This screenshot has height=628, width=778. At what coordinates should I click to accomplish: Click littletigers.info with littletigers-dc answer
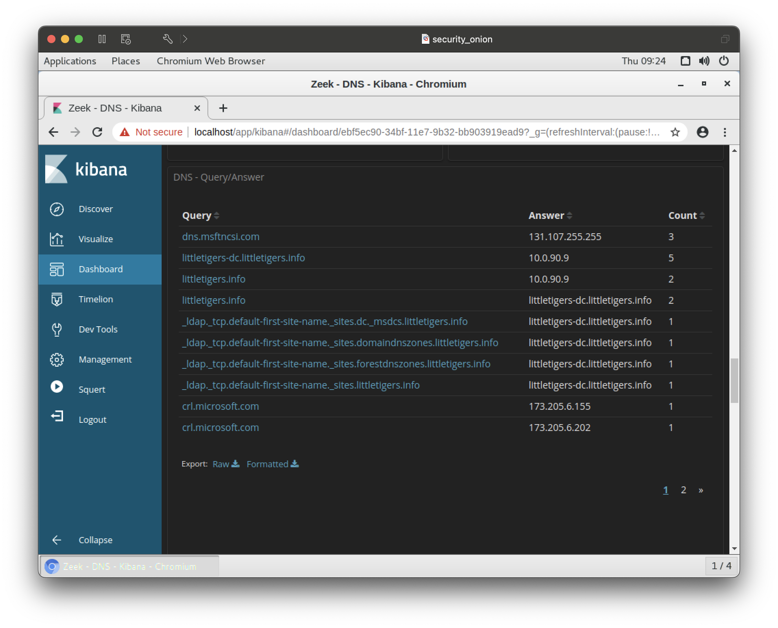[214, 300]
